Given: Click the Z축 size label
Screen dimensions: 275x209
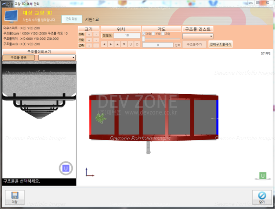Looking at the screenshot, I should [x=81, y=46].
